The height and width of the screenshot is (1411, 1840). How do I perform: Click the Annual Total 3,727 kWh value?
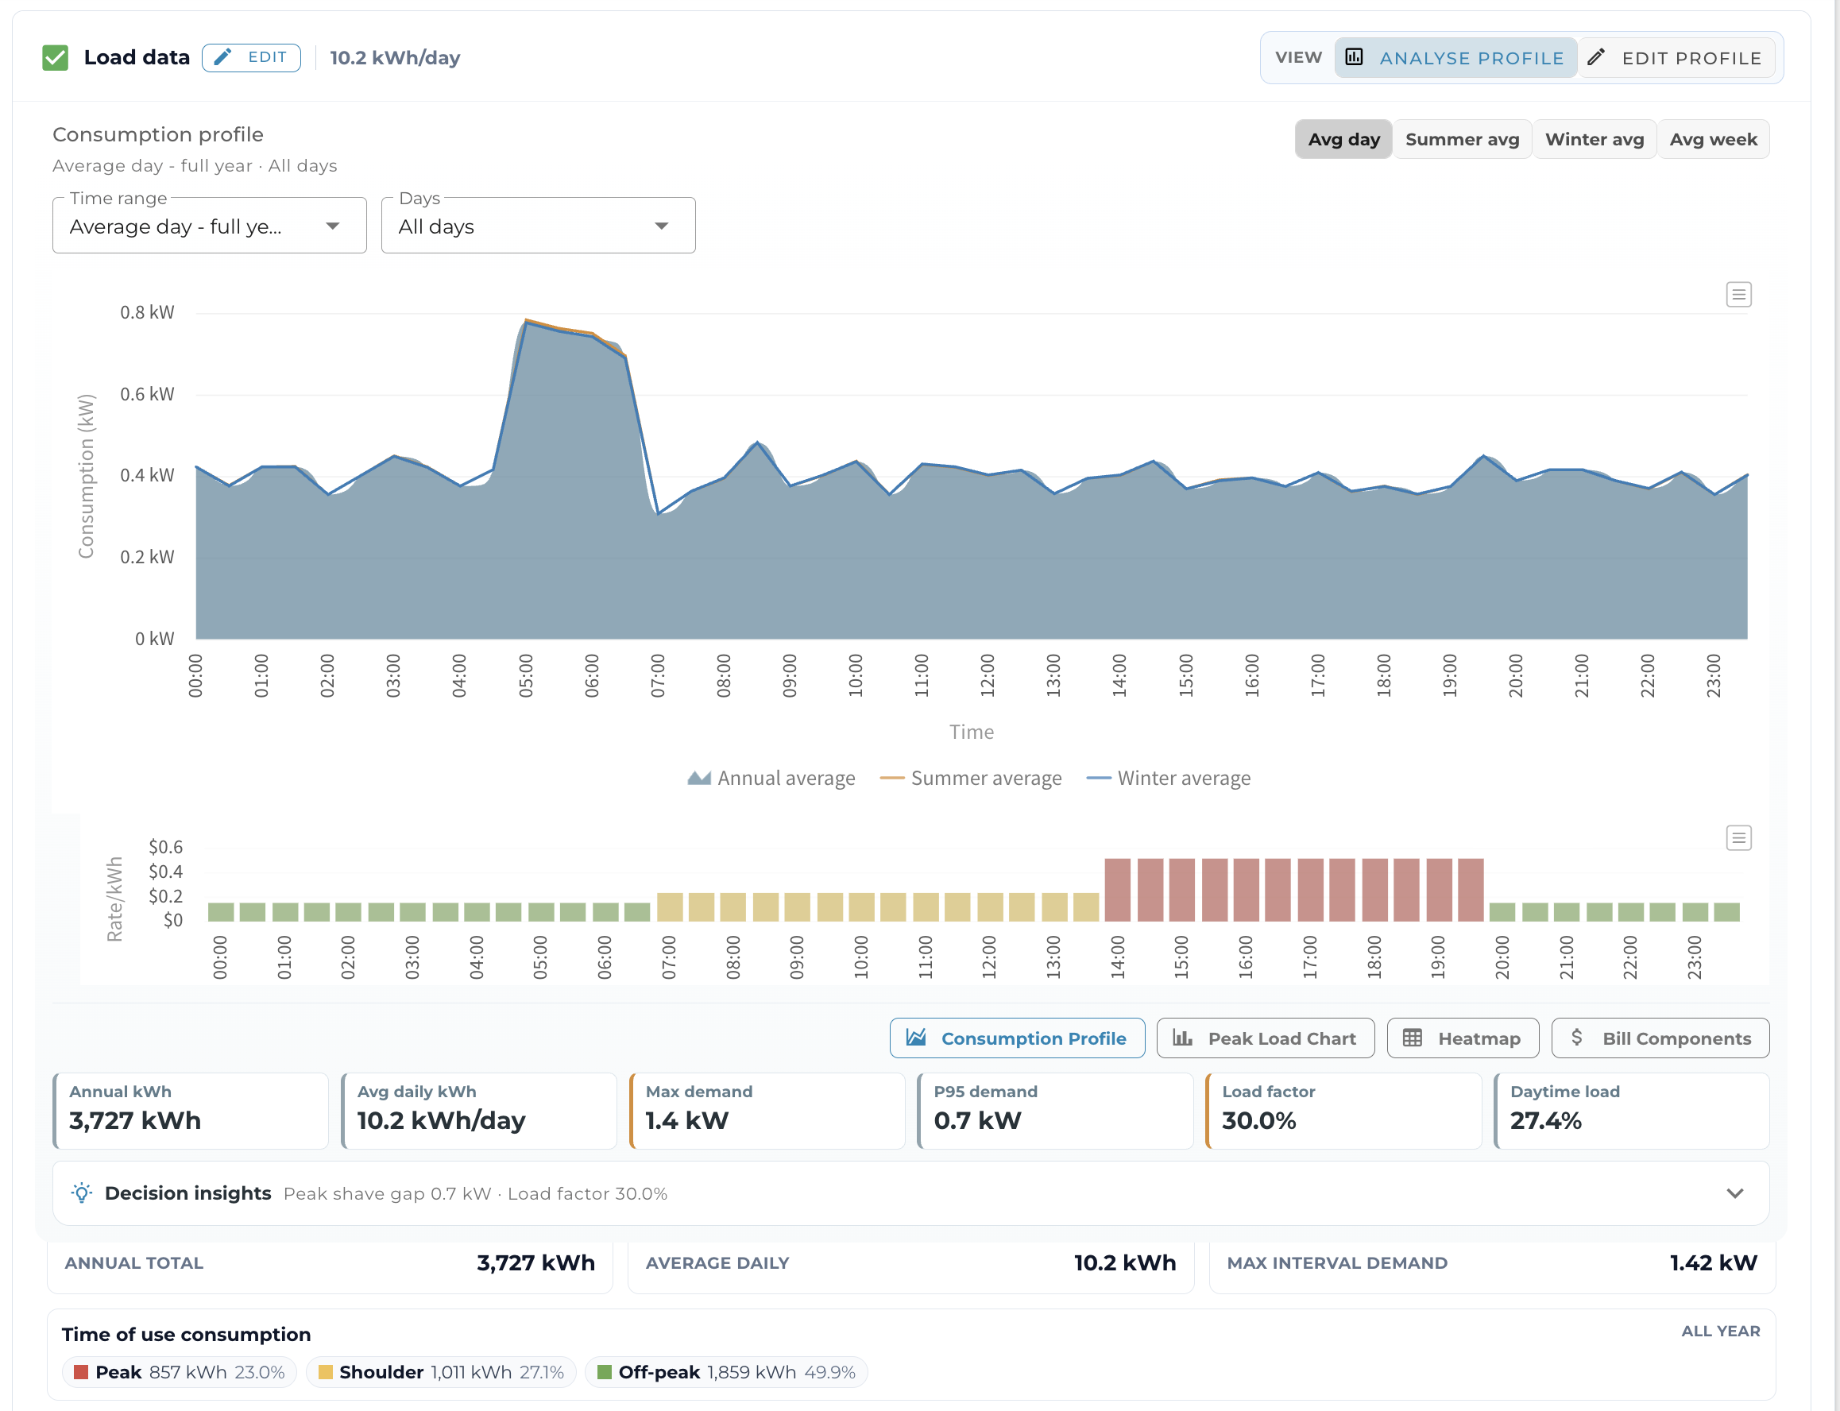535,1263
